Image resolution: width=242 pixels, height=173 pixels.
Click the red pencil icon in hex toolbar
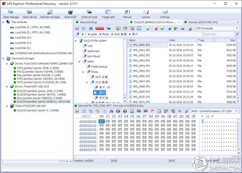[186, 111]
